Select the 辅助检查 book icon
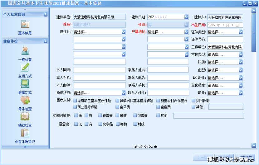Viewport: 259px width, 165px height. (25, 117)
